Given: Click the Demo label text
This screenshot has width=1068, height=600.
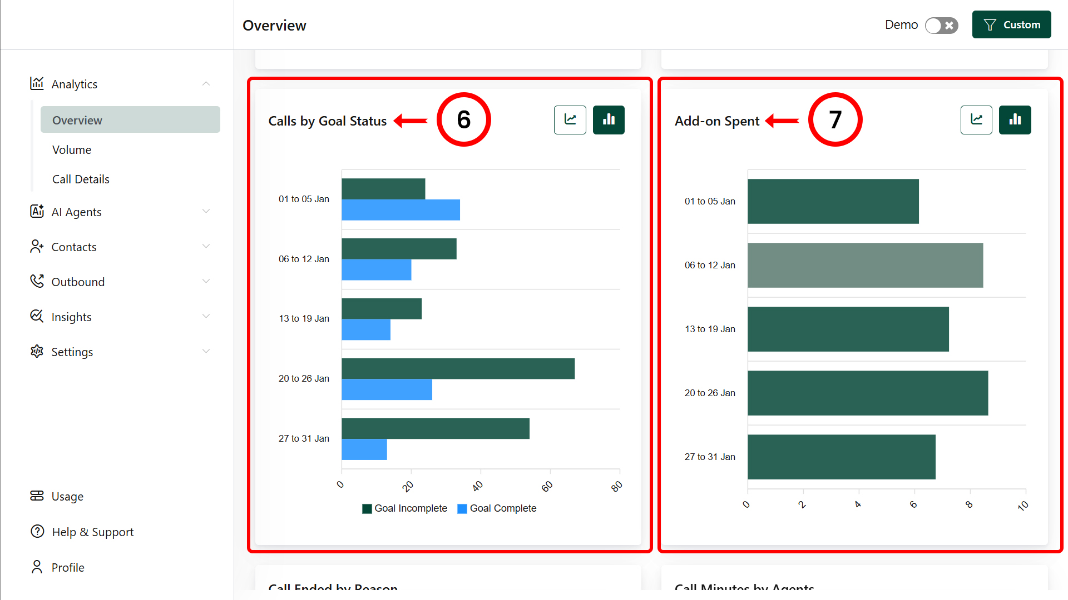Looking at the screenshot, I should [x=901, y=24].
